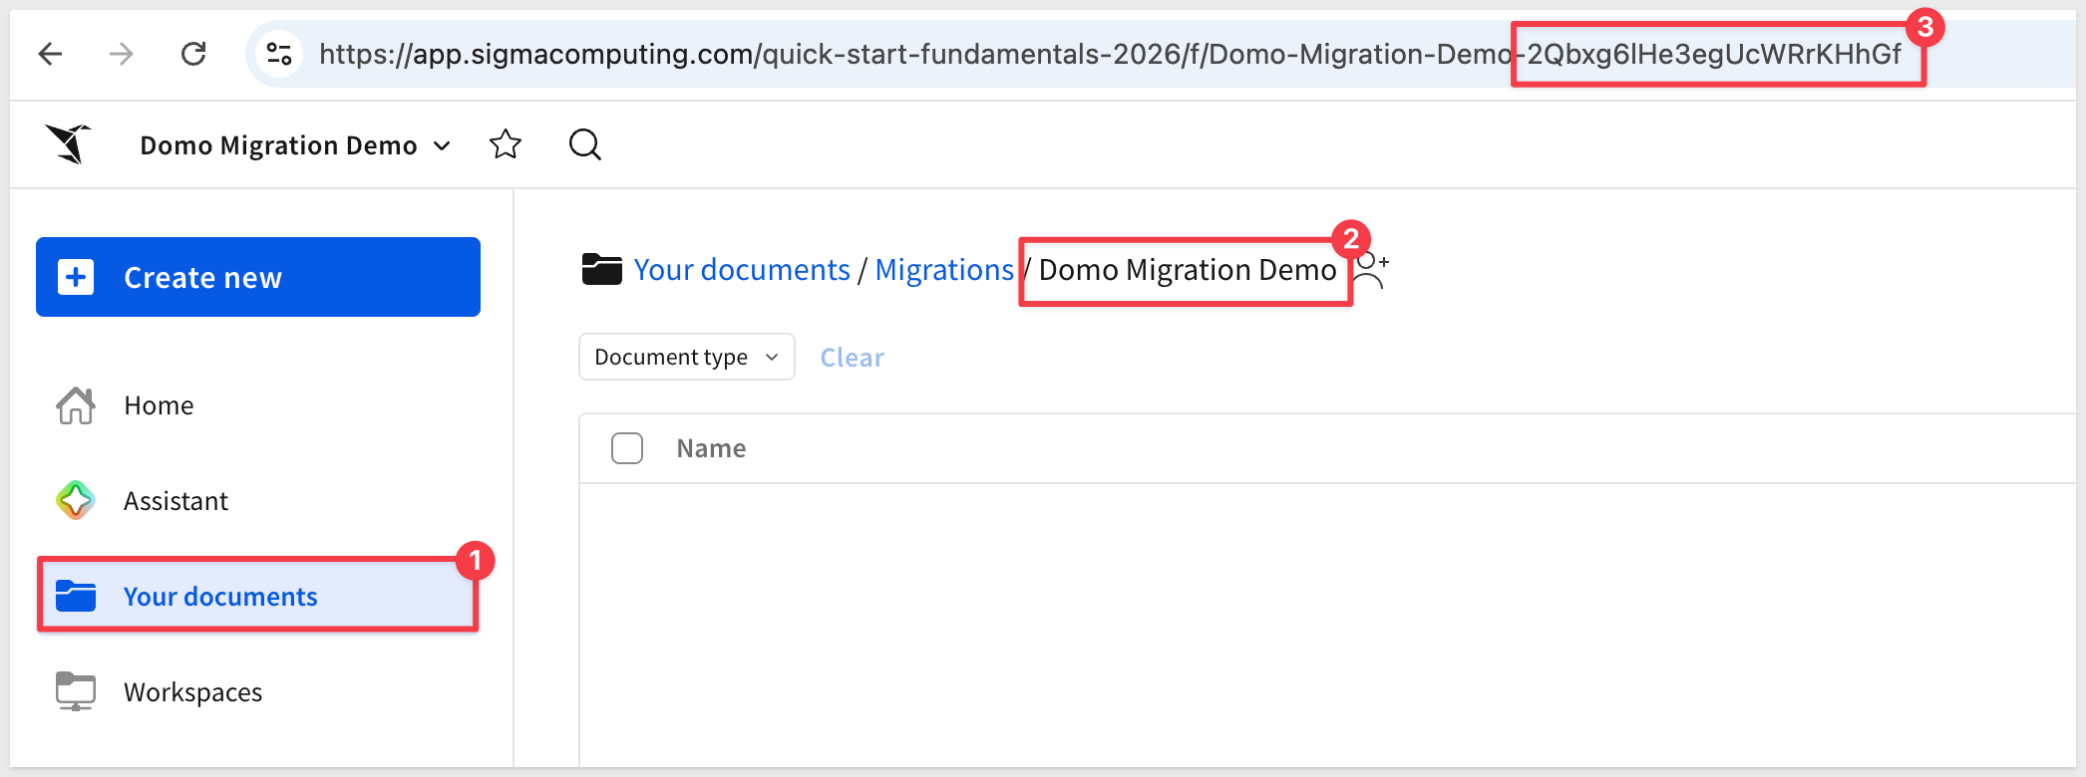
Task: Reload the page with the refresh icon
Action: [193, 54]
